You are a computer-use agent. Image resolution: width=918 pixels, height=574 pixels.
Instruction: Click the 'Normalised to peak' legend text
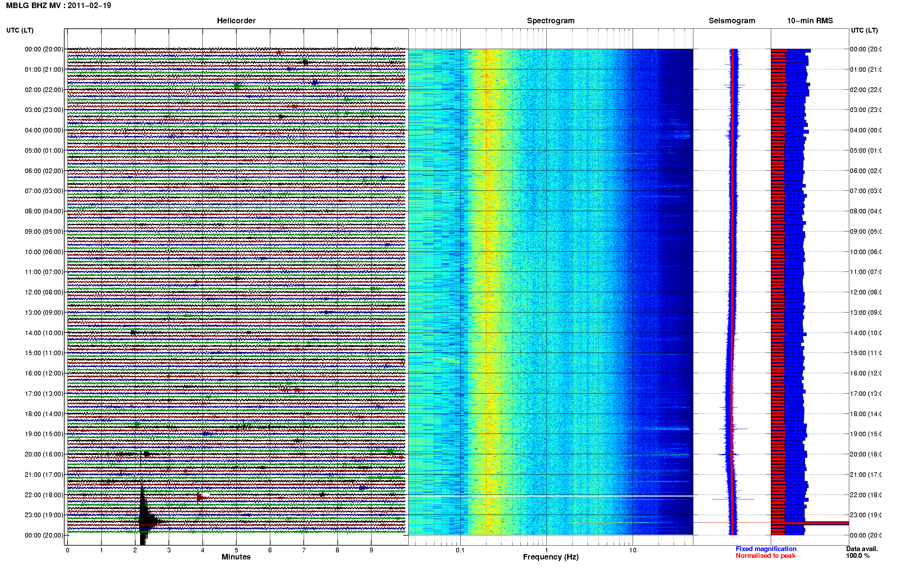click(765, 556)
